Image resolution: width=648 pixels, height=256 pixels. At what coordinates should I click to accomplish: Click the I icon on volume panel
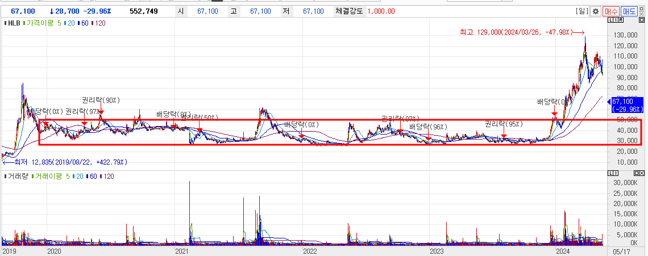pyautogui.click(x=616, y=173)
